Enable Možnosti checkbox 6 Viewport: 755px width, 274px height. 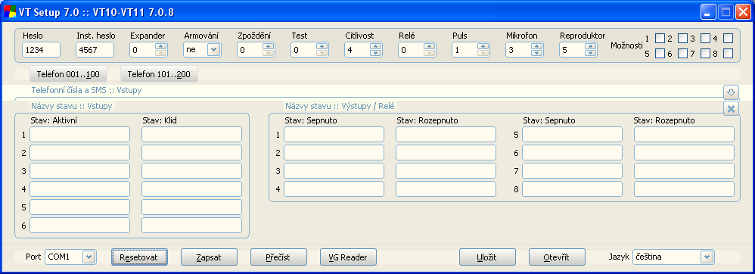coord(683,54)
